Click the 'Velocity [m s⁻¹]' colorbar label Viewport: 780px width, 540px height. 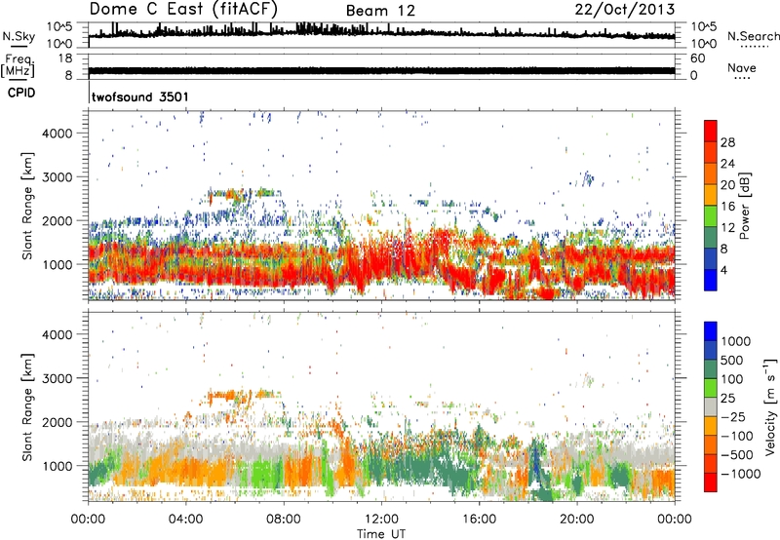tap(770, 406)
